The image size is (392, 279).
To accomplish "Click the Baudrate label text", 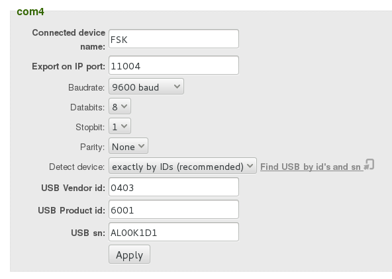I will pyautogui.click(x=86, y=87).
